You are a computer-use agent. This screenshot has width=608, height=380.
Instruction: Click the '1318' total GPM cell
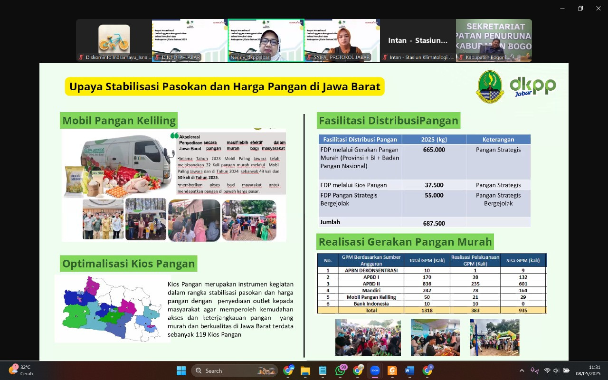[427, 310]
